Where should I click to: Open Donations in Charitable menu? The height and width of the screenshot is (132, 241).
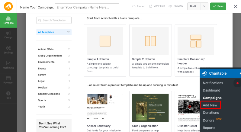[211, 113]
